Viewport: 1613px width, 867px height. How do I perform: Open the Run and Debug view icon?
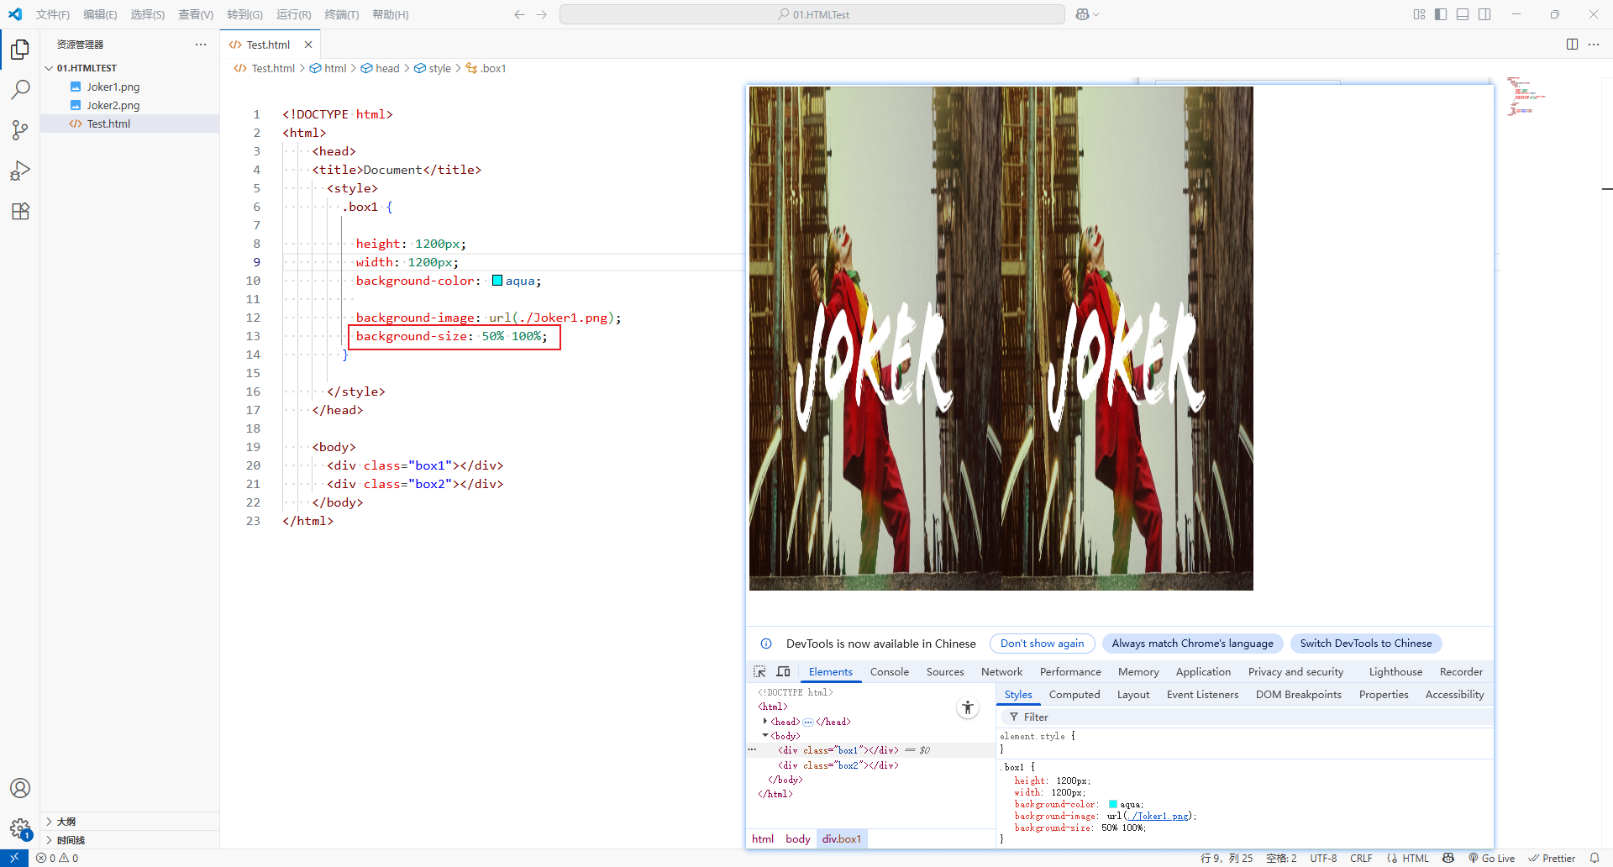point(20,171)
